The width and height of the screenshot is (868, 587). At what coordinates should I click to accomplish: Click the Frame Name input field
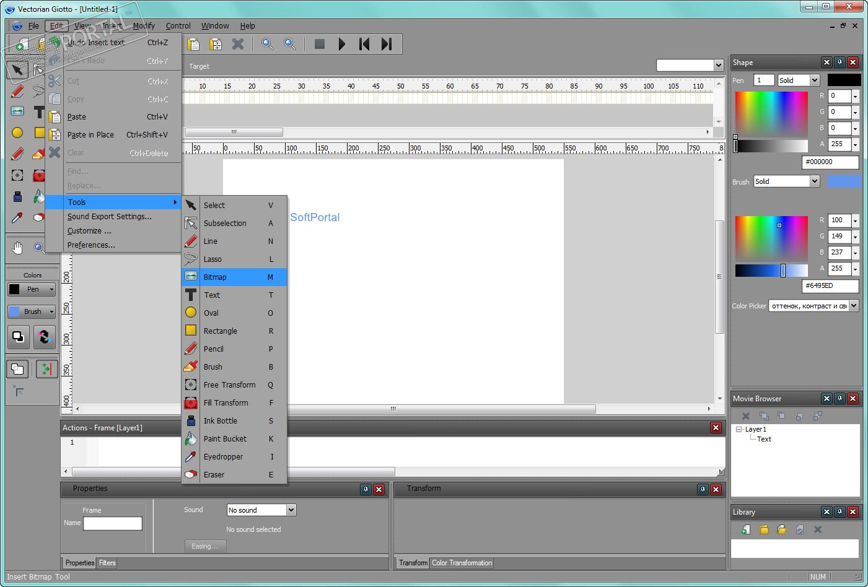tap(113, 523)
